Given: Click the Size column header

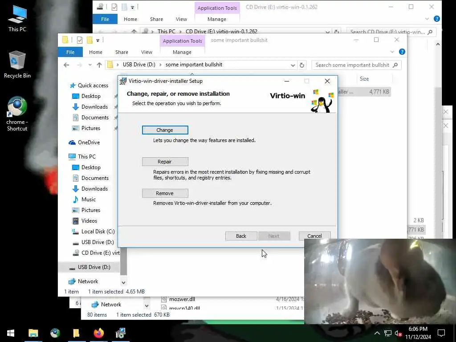Looking at the screenshot, I should click(x=364, y=79).
